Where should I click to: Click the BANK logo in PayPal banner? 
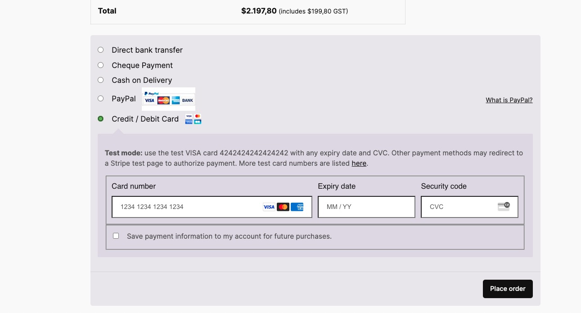[x=188, y=100]
